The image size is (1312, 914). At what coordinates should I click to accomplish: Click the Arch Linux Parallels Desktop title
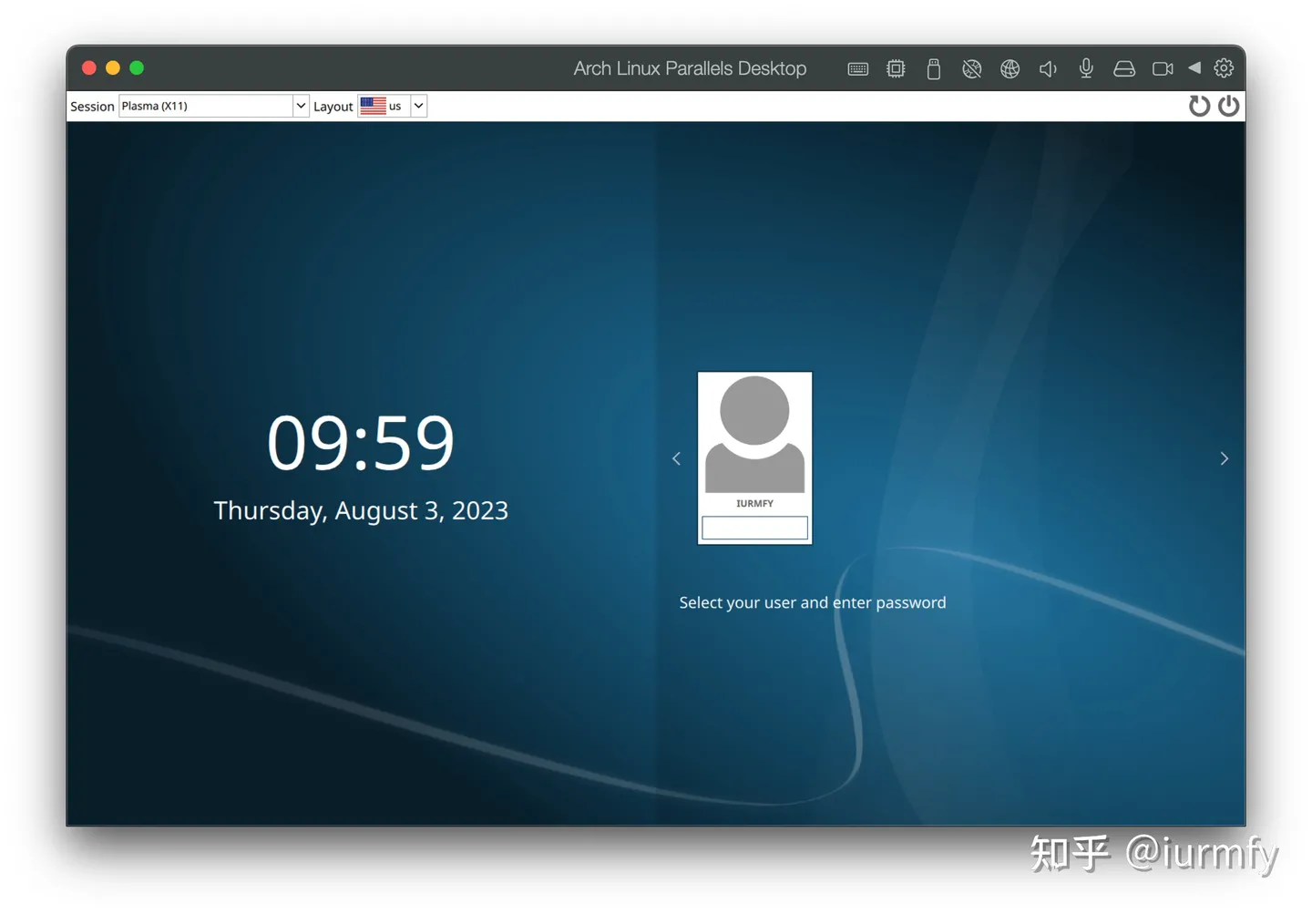coord(690,68)
